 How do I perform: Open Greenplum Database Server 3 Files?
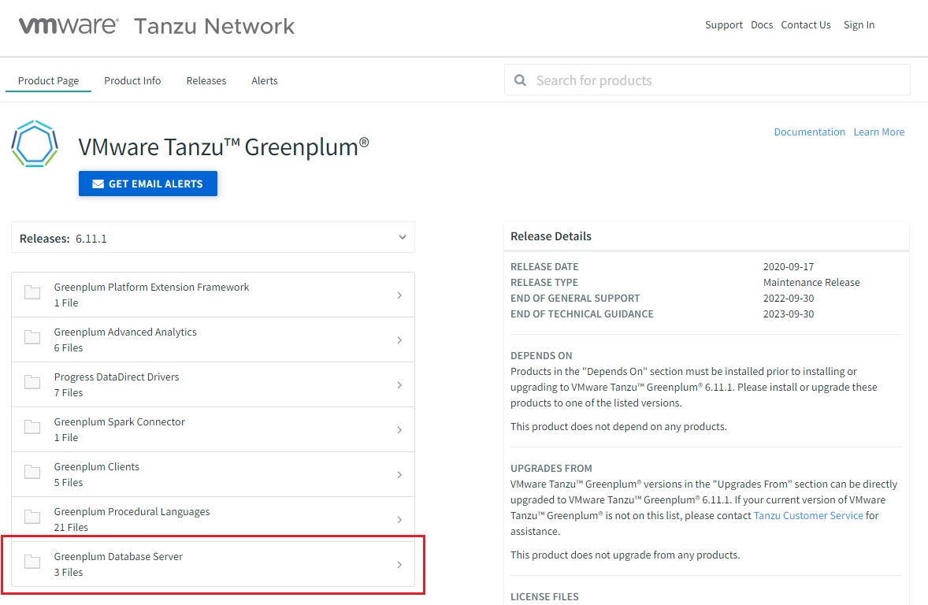[x=213, y=564]
